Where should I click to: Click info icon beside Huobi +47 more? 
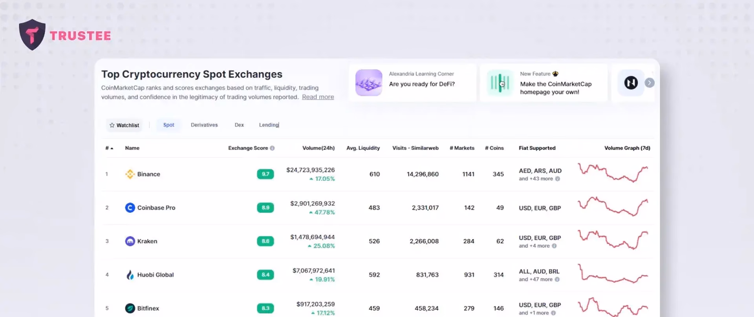557,279
